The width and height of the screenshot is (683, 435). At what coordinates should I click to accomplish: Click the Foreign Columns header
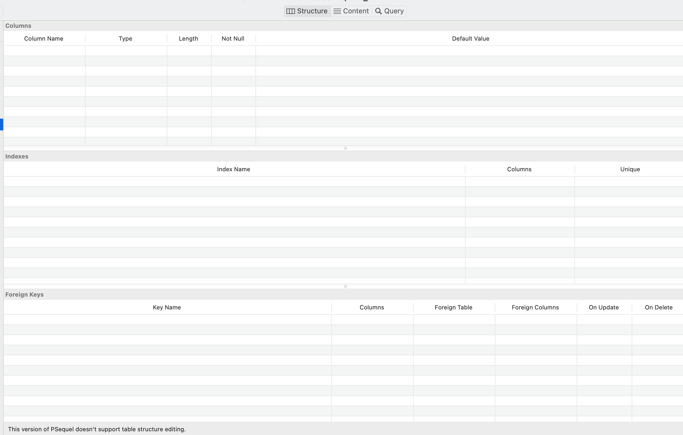[x=535, y=307]
